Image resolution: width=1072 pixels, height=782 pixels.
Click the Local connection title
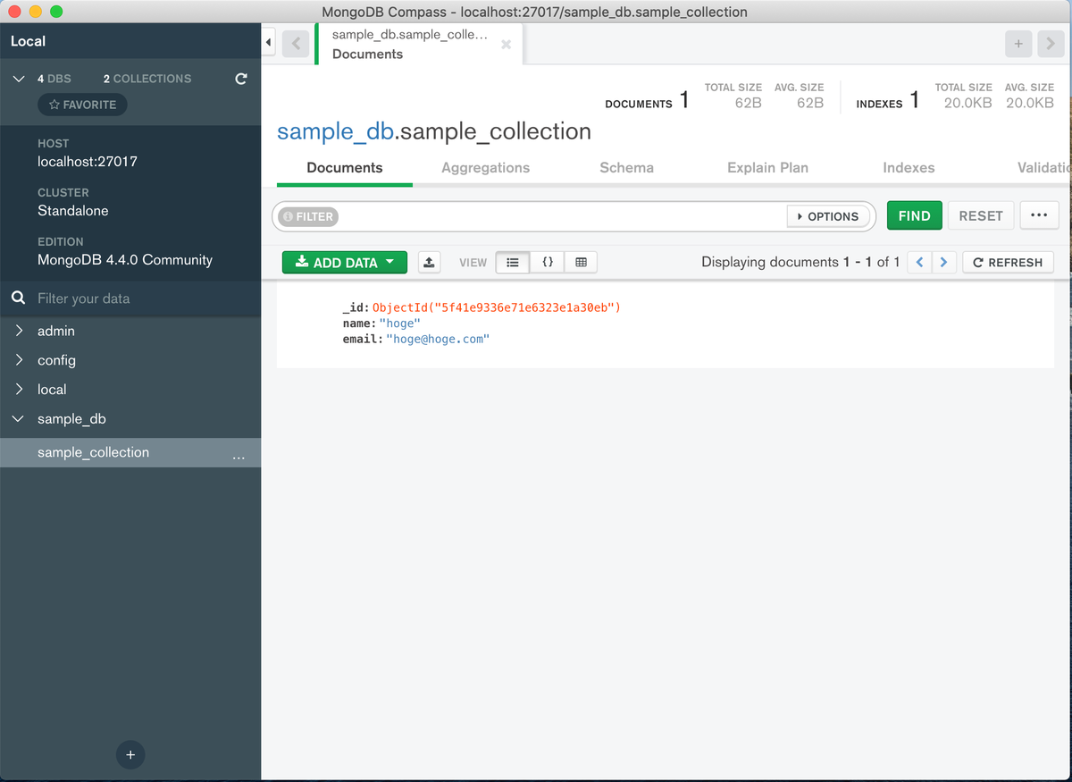point(28,41)
